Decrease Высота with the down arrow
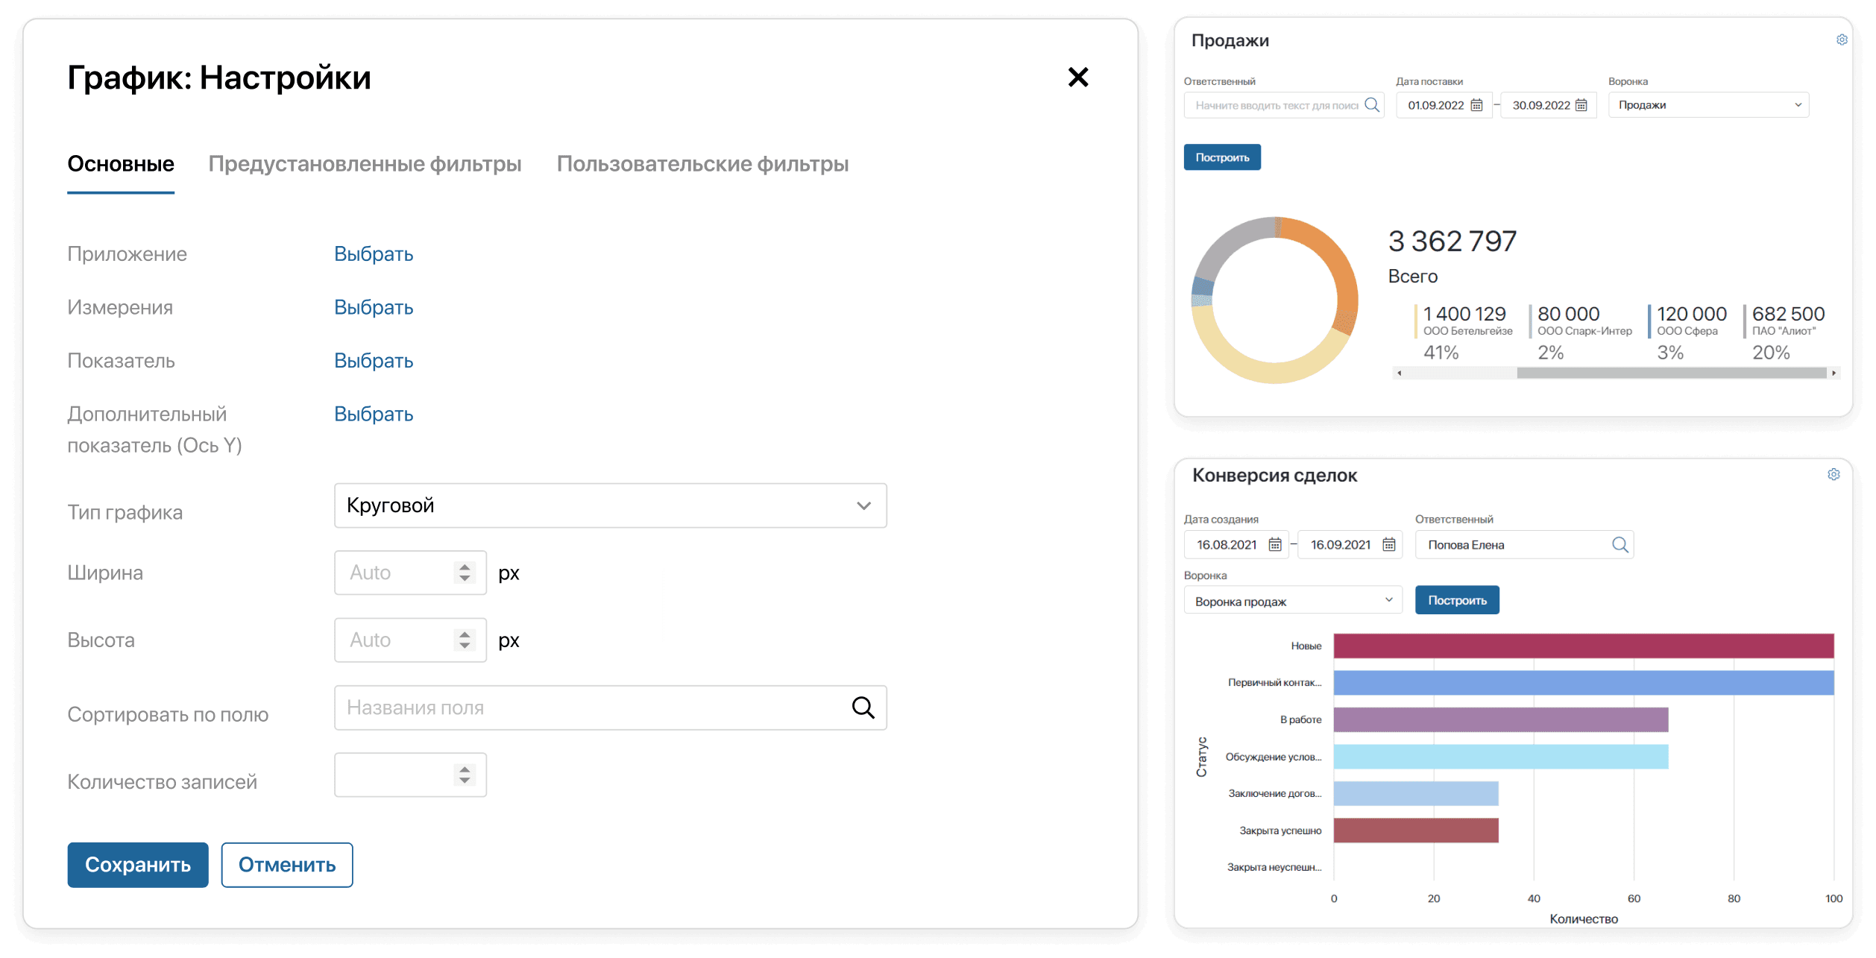This screenshot has height=958, width=1876. click(465, 646)
